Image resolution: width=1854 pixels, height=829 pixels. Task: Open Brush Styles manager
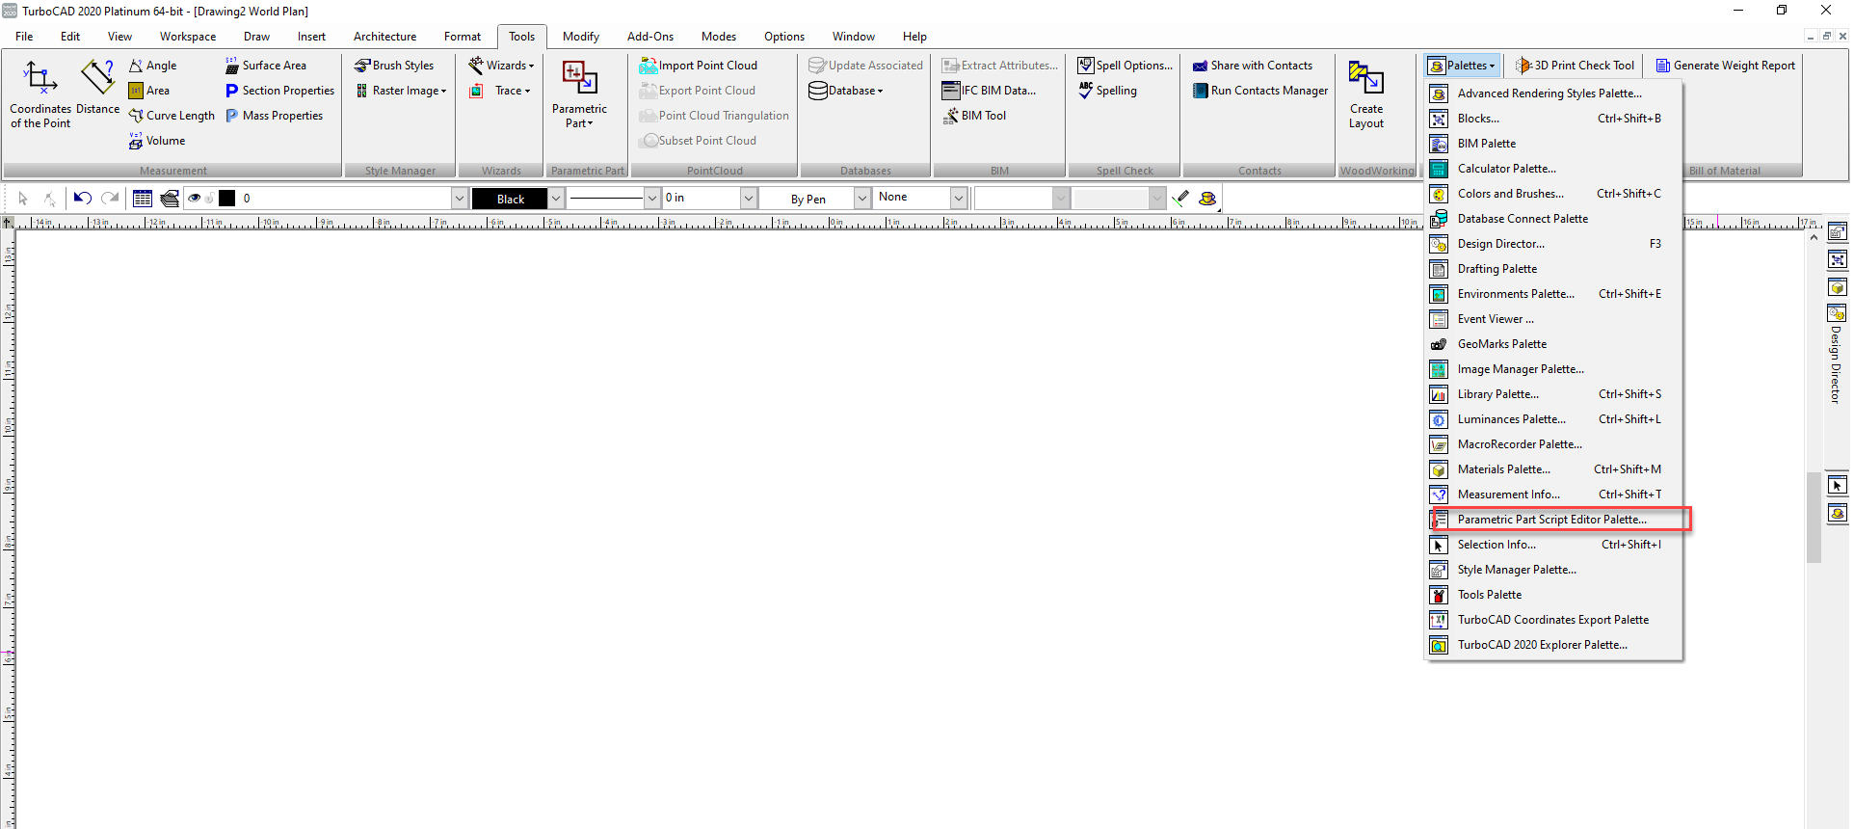(x=394, y=66)
